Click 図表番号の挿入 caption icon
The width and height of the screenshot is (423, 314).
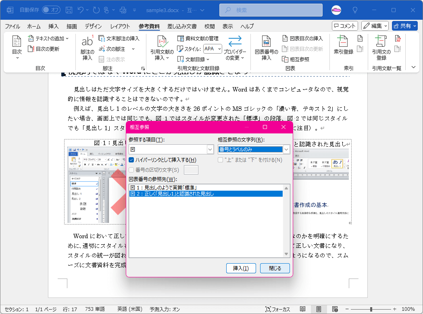pos(266,42)
